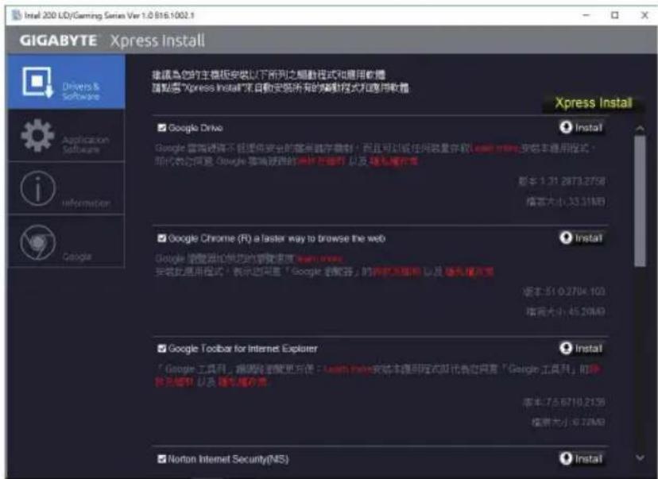Image resolution: width=658 pixels, height=479 pixels.
Task: Click the scroll down arrow
Action: [640, 458]
